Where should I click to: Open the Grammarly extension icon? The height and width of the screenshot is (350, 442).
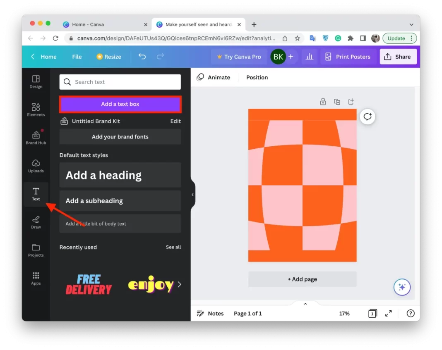(x=338, y=38)
